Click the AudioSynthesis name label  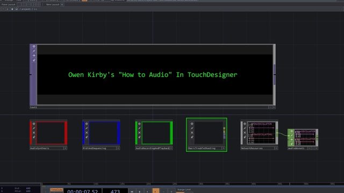pyautogui.click(x=40, y=149)
